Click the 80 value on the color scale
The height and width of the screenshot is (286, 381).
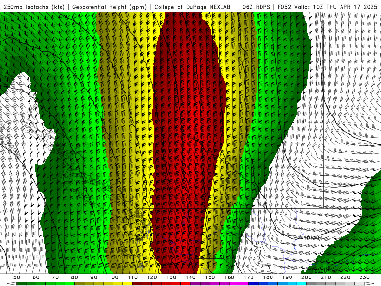tap(75, 277)
